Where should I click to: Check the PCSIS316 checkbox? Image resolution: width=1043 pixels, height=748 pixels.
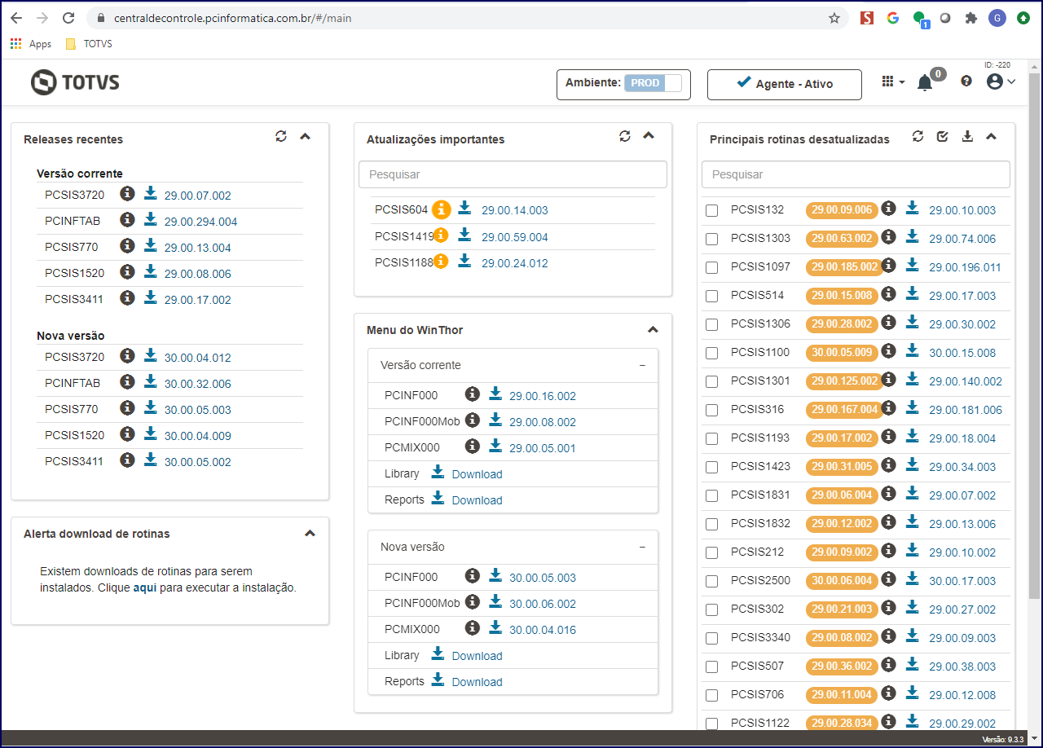click(712, 411)
